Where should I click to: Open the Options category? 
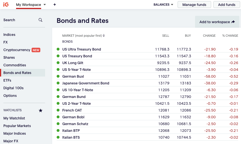[x=10, y=96]
